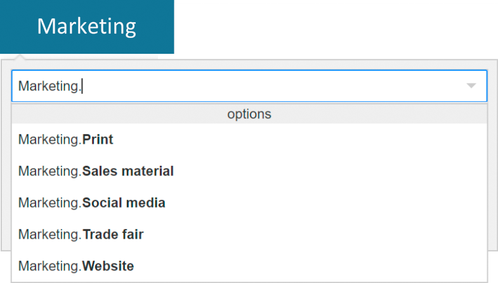The image size is (498, 283).
Task: Click the Marketing. prefix before Website
Action: (x=49, y=267)
